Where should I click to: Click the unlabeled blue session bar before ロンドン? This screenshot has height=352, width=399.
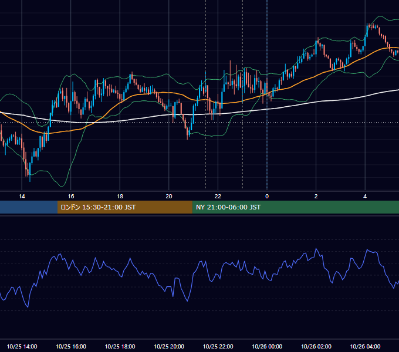29,207
